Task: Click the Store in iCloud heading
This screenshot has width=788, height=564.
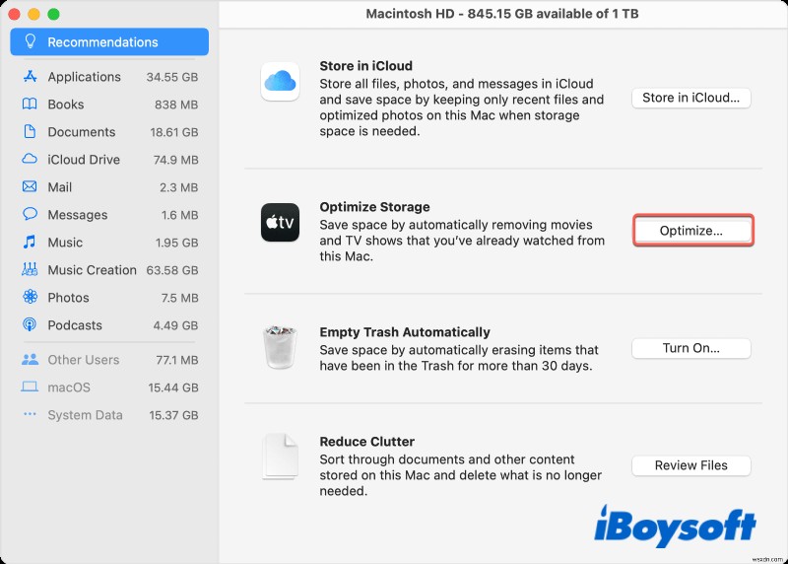Action: pos(365,66)
